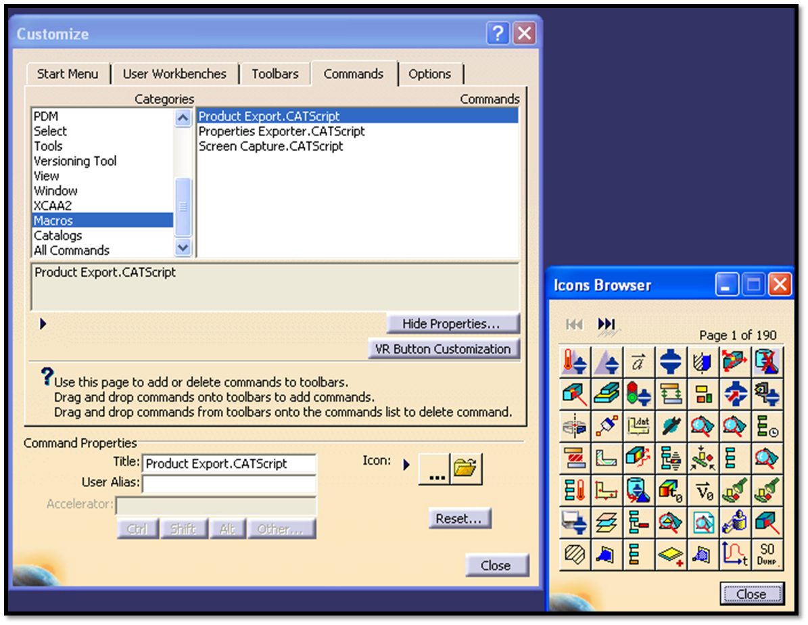The width and height of the screenshot is (808, 625).
Task: Click the .dat file corner icon
Action: pyautogui.click(x=638, y=425)
